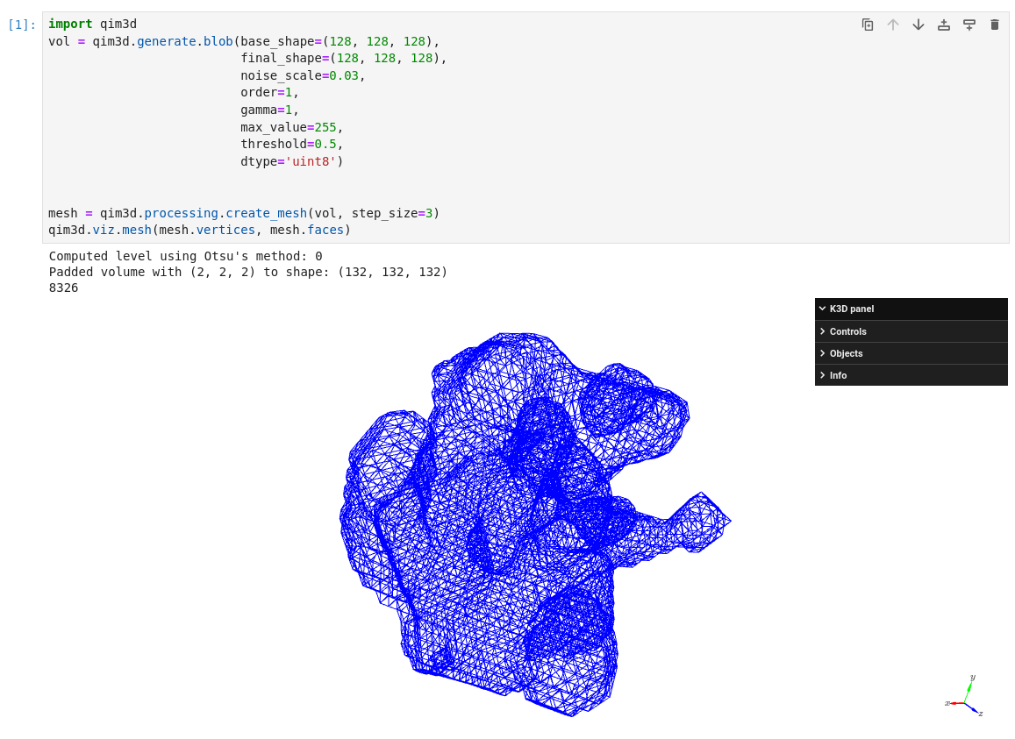Insert a new cell below

pos(969,25)
